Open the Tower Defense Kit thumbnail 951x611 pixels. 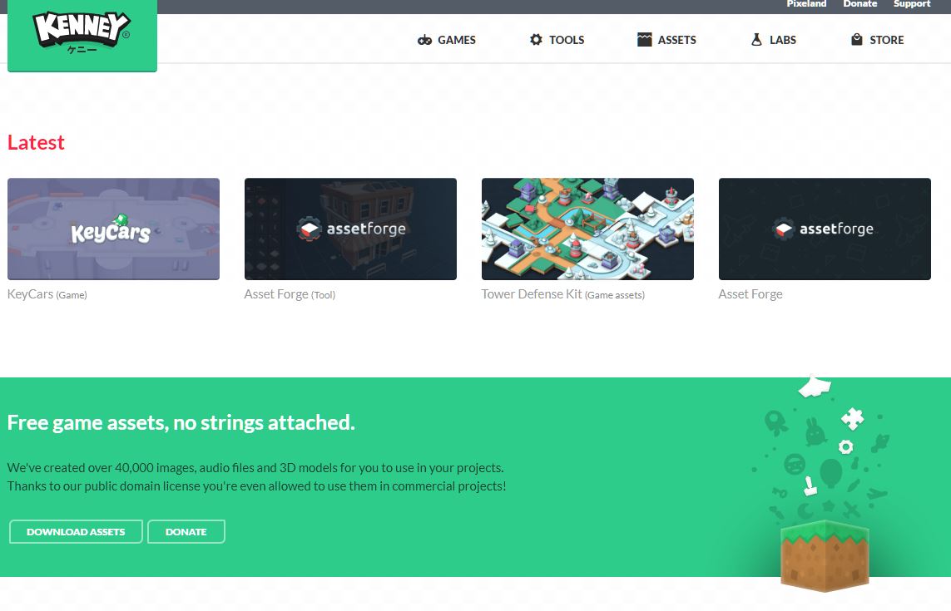(x=587, y=229)
